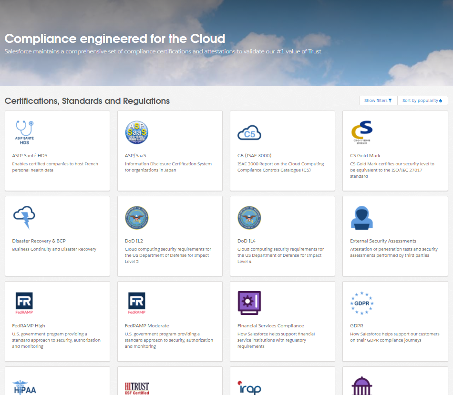Select the purple capitol building icon
The width and height of the screenshot is (453, 395).
point(362,386)
